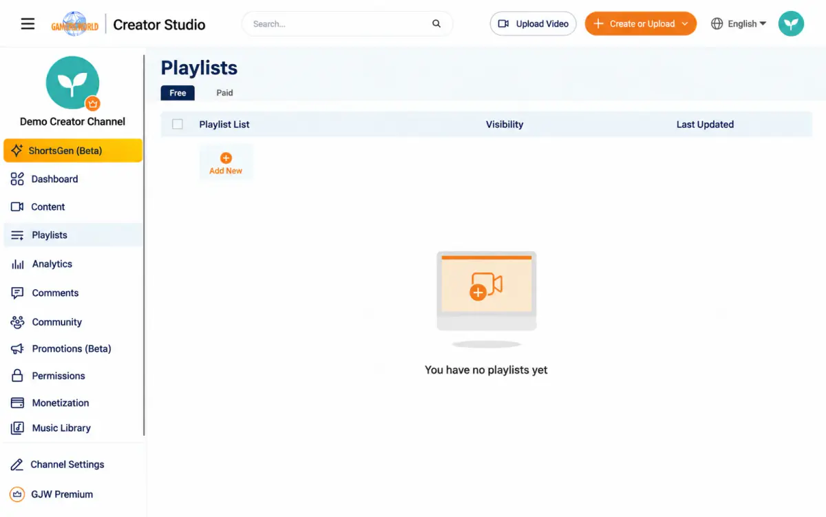Viewport: 826px width, 517px height.
Task: Open Music Library in sidebar
Action: coord(73,428)
